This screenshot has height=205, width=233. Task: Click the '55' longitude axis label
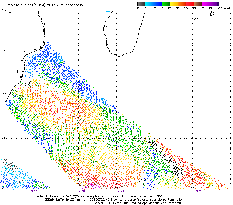tap(192, 188)
